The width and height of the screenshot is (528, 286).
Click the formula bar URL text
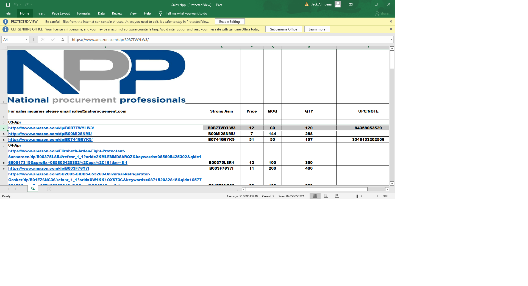click(x=110, y=40)
